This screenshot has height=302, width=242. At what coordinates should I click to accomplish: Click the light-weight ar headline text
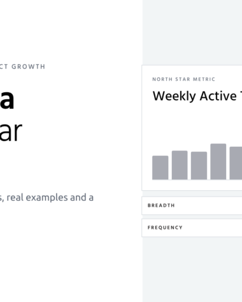(11, 132)
